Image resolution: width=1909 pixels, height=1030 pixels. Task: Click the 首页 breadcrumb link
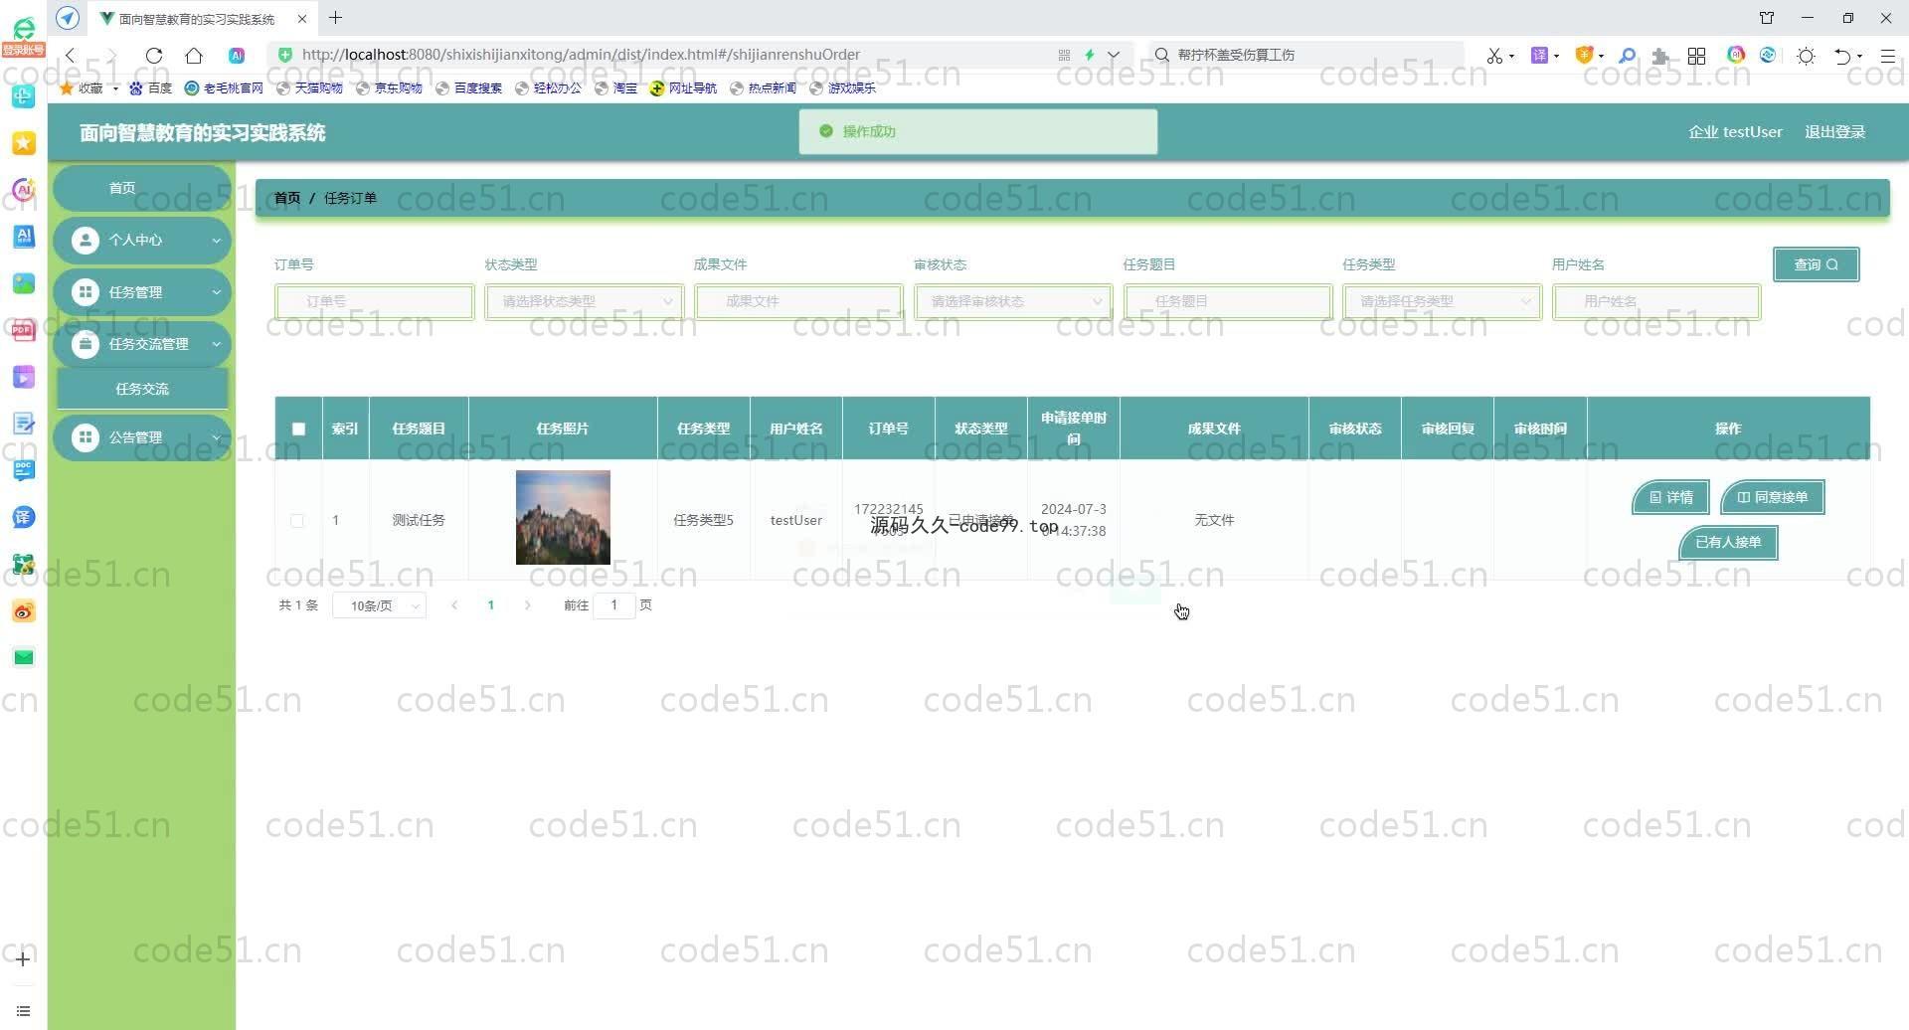pyautogui.click(x=287, y=198)
